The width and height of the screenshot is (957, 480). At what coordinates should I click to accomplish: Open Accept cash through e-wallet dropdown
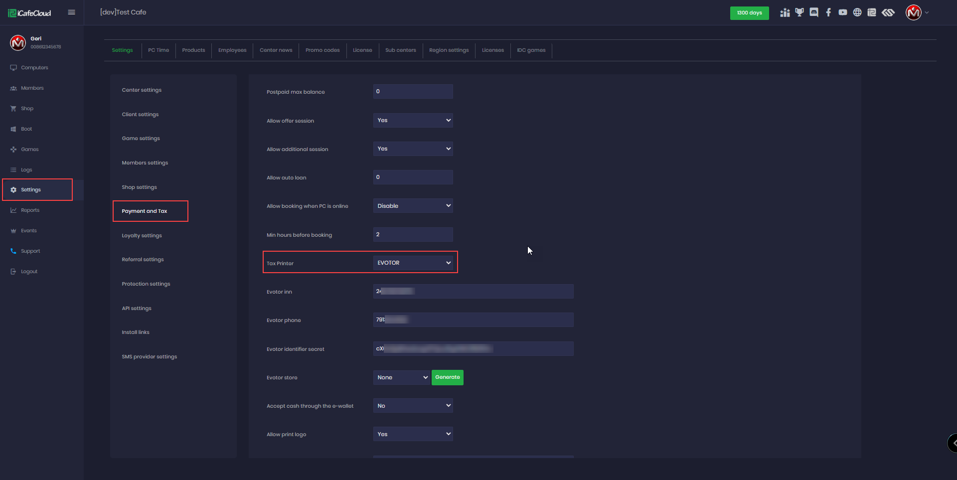tap(413, 406)
